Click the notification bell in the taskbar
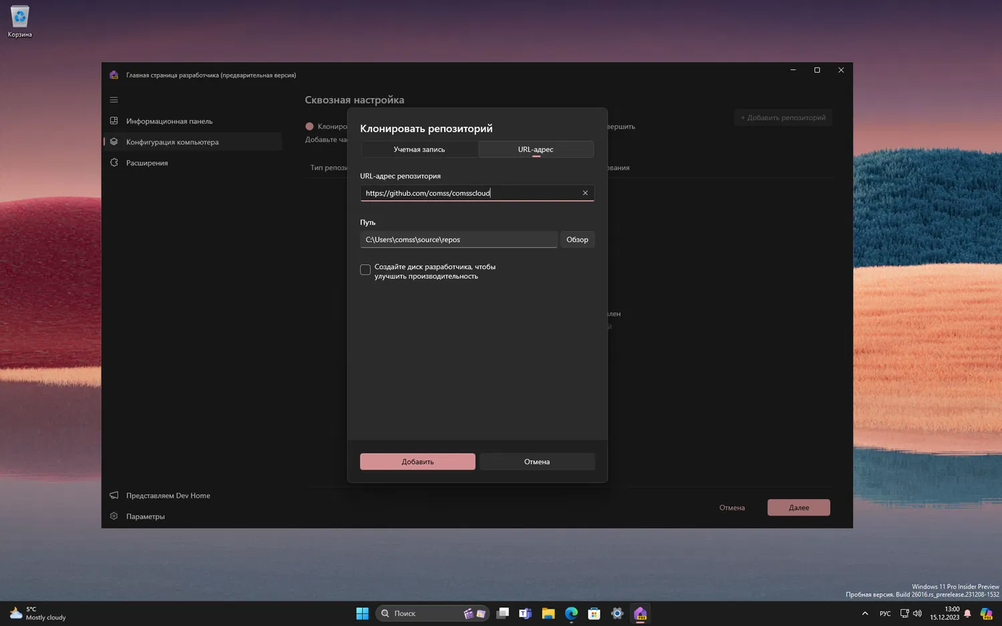Viewport: 1002px width, 626px height. 967,613
